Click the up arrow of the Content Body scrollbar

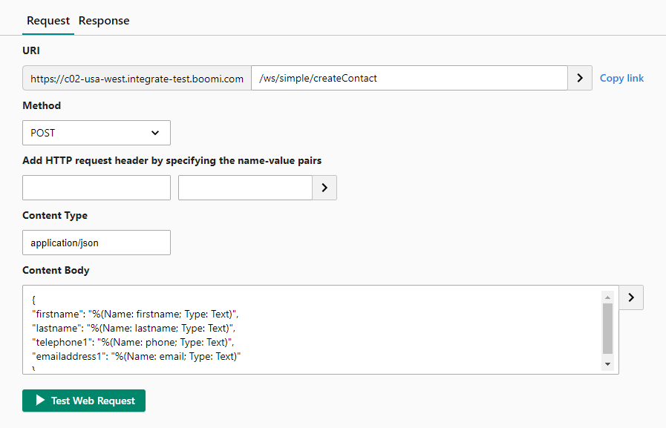pyautogui.click(x=607, y=297)
